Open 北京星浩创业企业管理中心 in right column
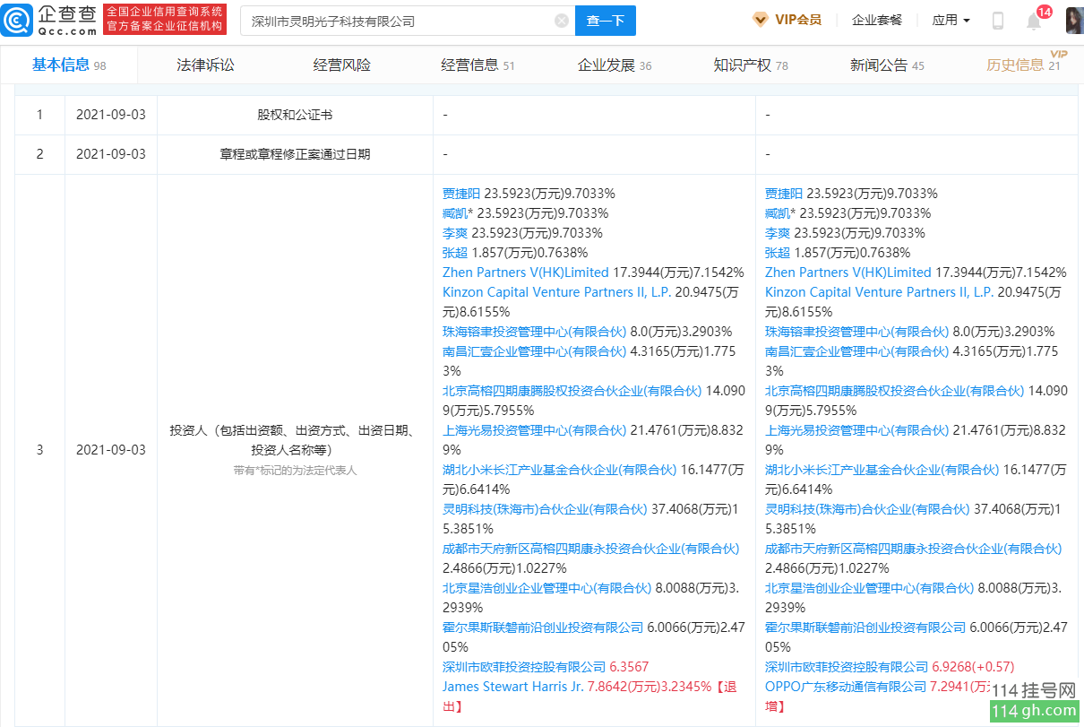Image resolution: width=1084 pixels, height=727 pixels. [x=870, y=588]
